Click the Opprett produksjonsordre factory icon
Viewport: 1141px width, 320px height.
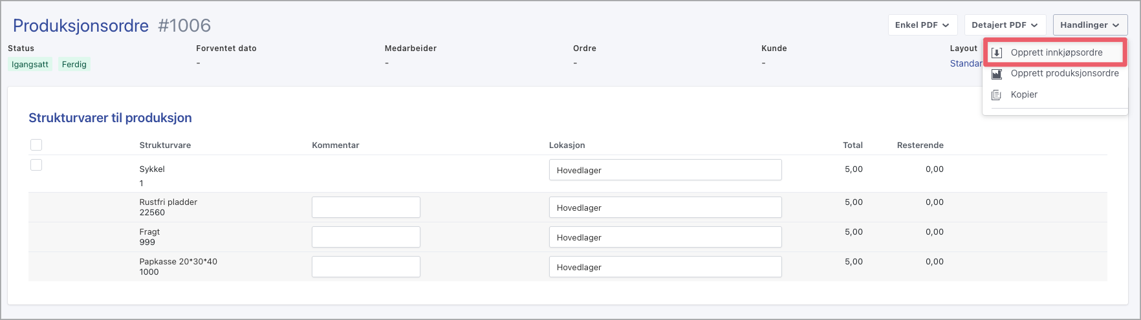(997, 74)
